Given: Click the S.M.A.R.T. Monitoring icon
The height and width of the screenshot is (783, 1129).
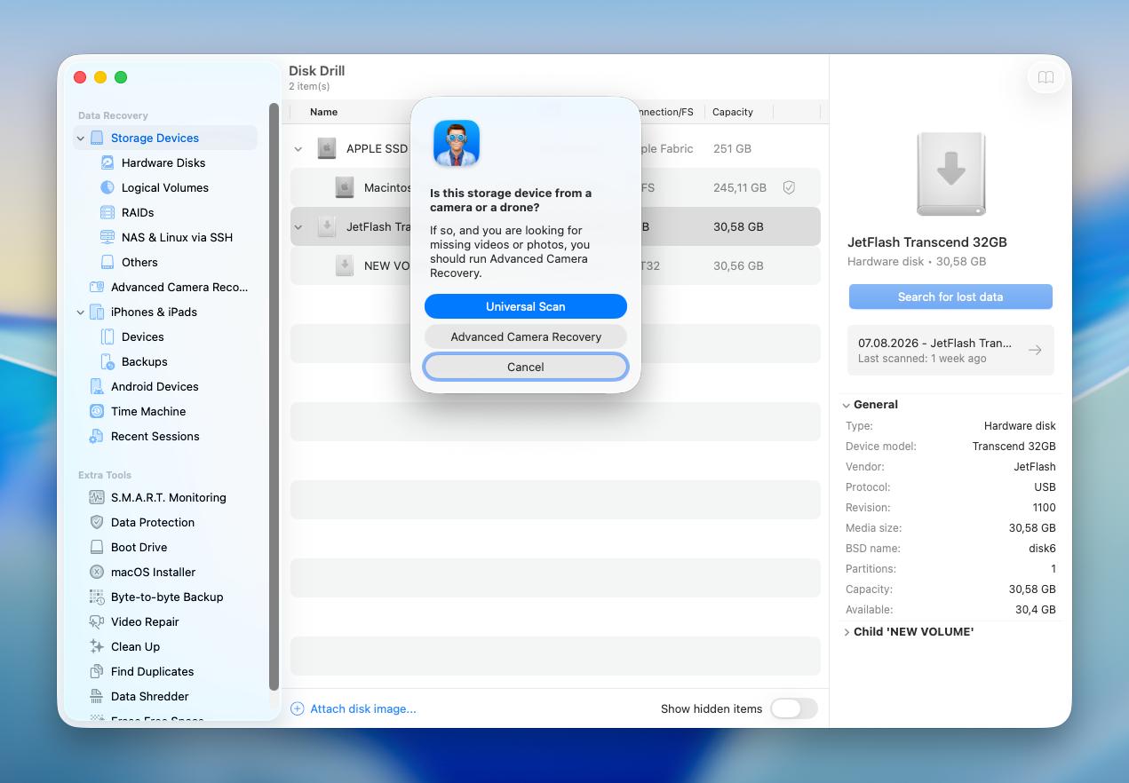Looking at the screenshot, I should click(97, 497).
